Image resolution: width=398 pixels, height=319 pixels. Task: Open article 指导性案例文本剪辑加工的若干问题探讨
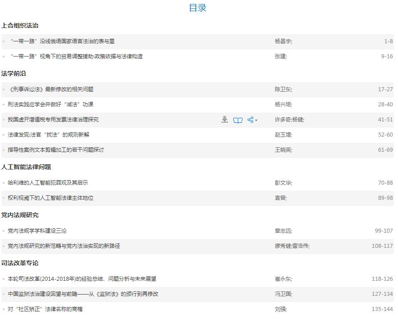coord(56,150)
